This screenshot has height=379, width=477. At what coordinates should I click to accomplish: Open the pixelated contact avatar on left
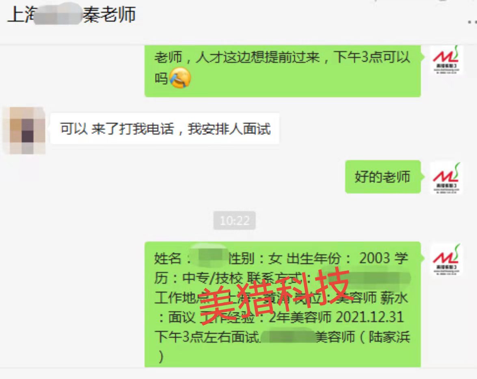pos(24,130)
